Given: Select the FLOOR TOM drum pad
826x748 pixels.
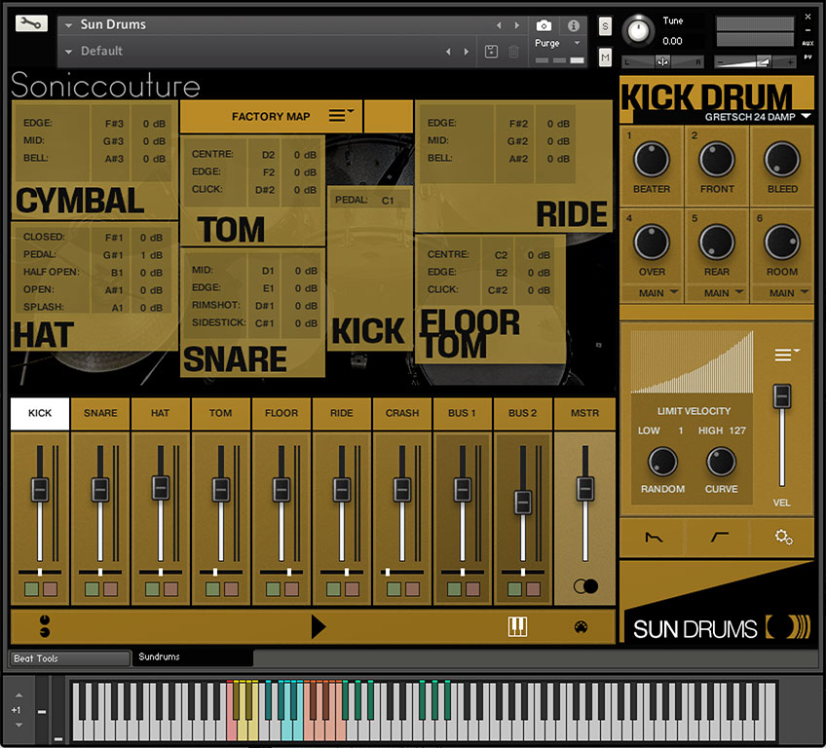Looking at the screenshot, I should point(490,299).
